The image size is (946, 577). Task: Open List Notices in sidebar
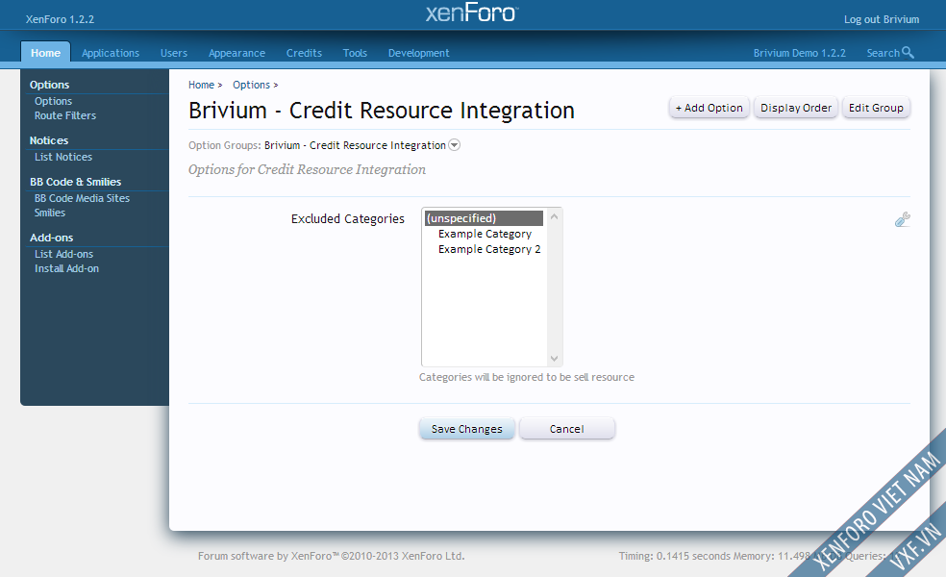point(63,157)
